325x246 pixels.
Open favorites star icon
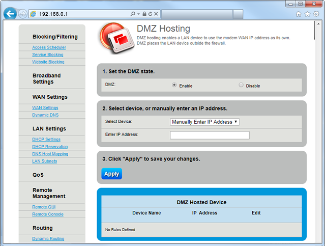[x=307, y=14]
